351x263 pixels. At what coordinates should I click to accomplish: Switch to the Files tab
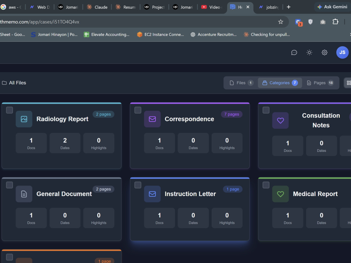coord(241,83)
